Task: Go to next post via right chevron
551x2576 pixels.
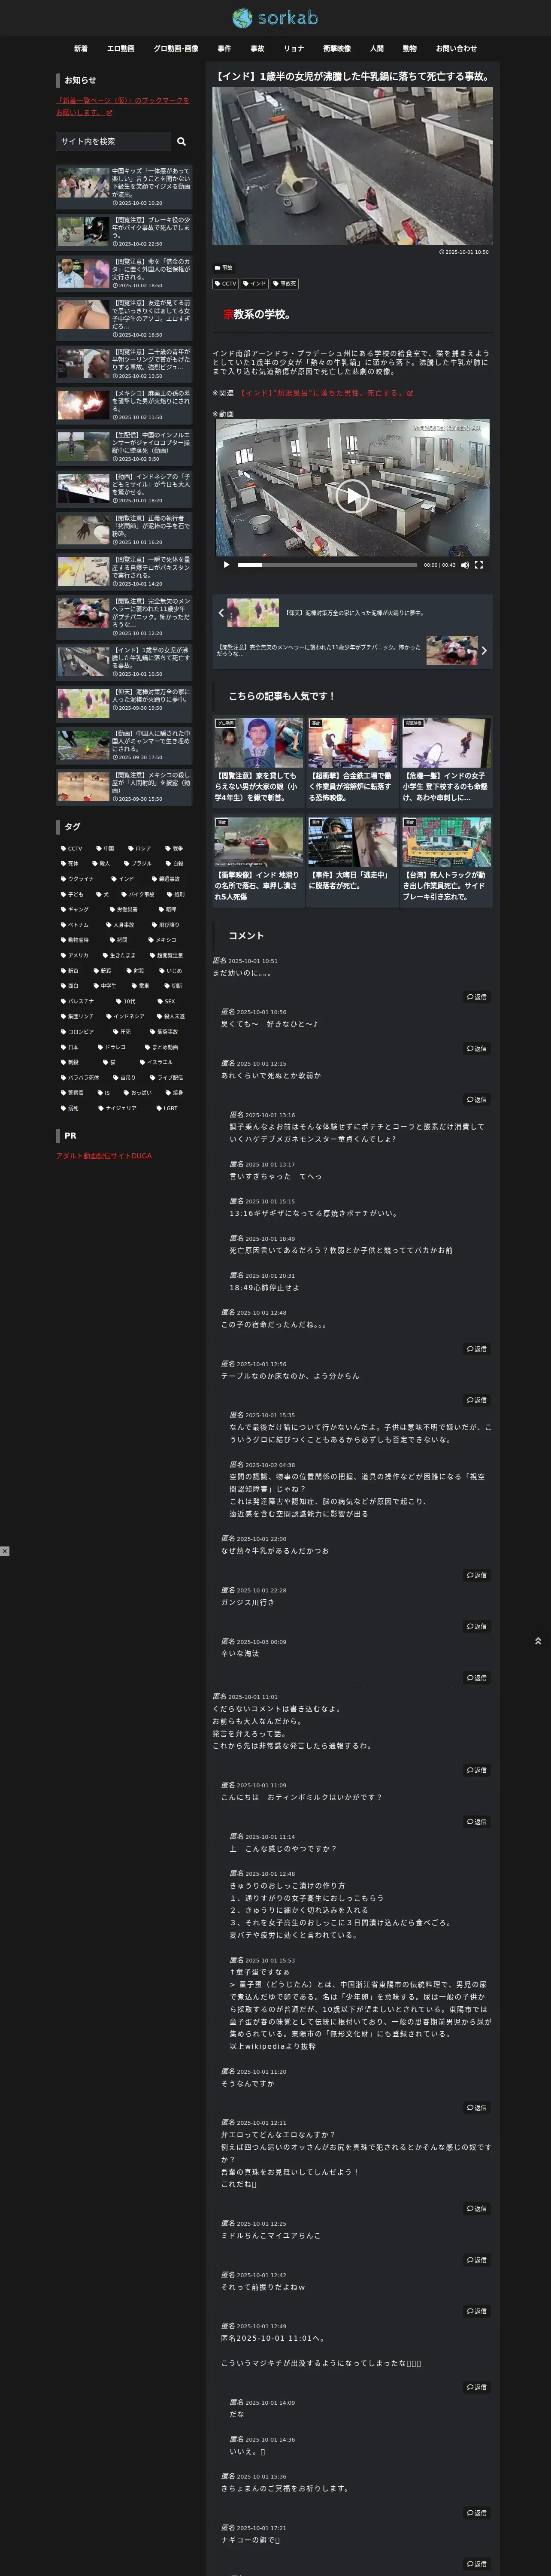Action: point(485,650)
